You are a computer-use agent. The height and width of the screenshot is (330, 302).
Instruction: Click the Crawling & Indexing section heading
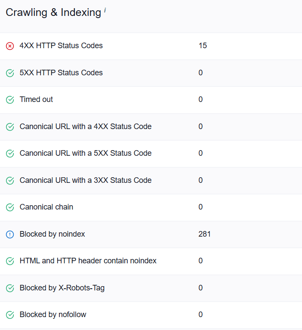[53, 12]
